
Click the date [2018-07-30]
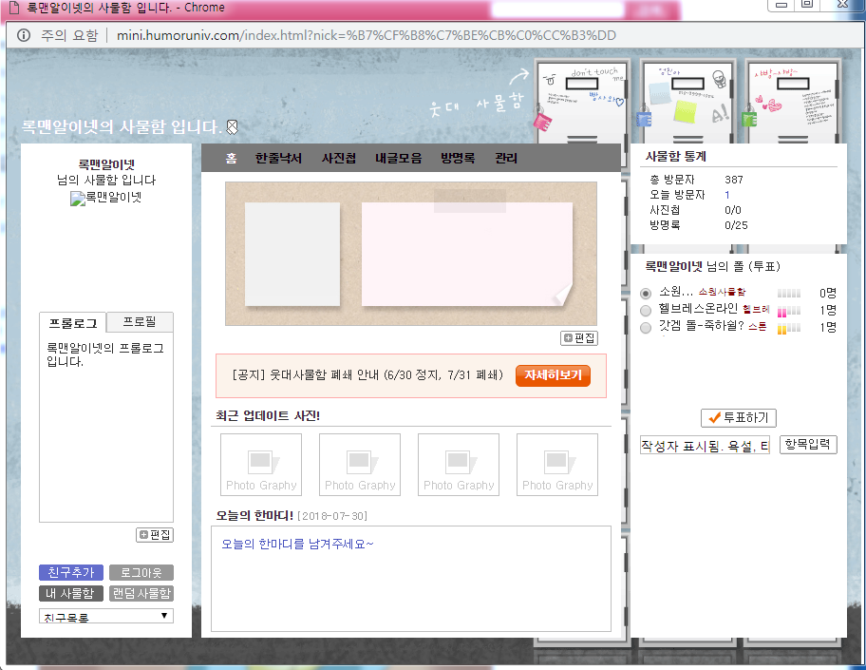[332, 516]
